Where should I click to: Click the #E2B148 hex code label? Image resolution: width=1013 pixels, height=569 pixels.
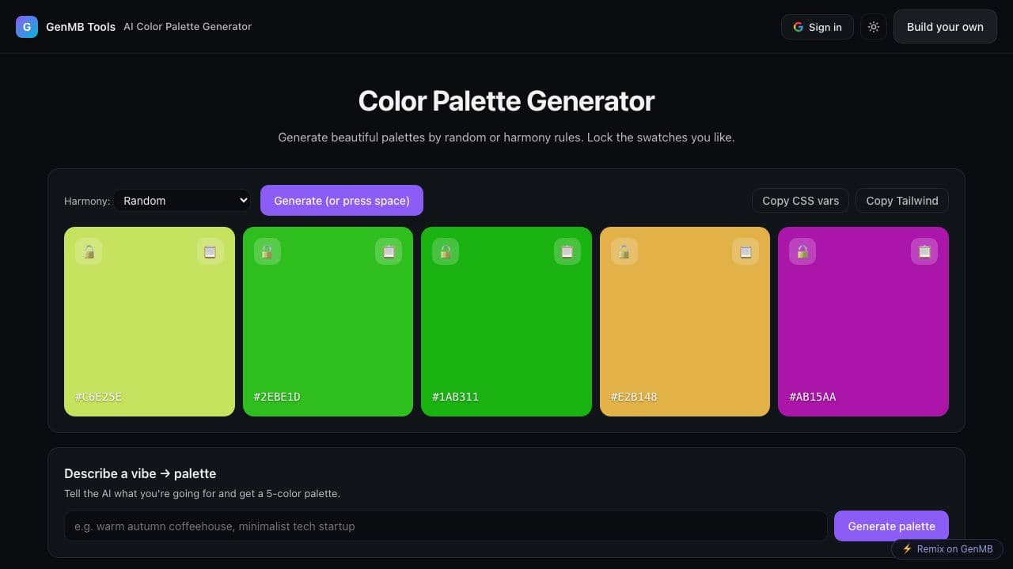[x=634, y=397]
